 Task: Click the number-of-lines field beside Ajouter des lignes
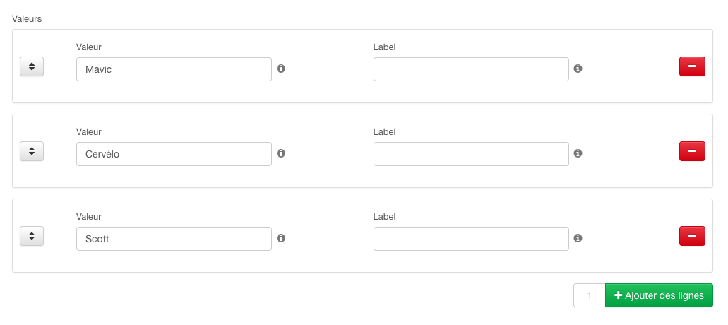[589, 295]
